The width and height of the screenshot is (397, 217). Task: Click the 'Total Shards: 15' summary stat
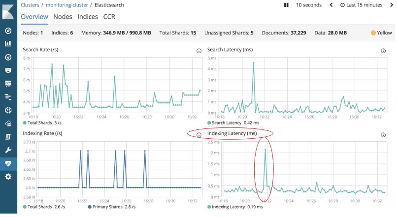click(x=178, y=33)
